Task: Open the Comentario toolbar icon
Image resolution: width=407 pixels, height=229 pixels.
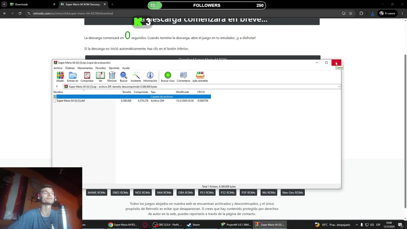Action: coord(183,77)
